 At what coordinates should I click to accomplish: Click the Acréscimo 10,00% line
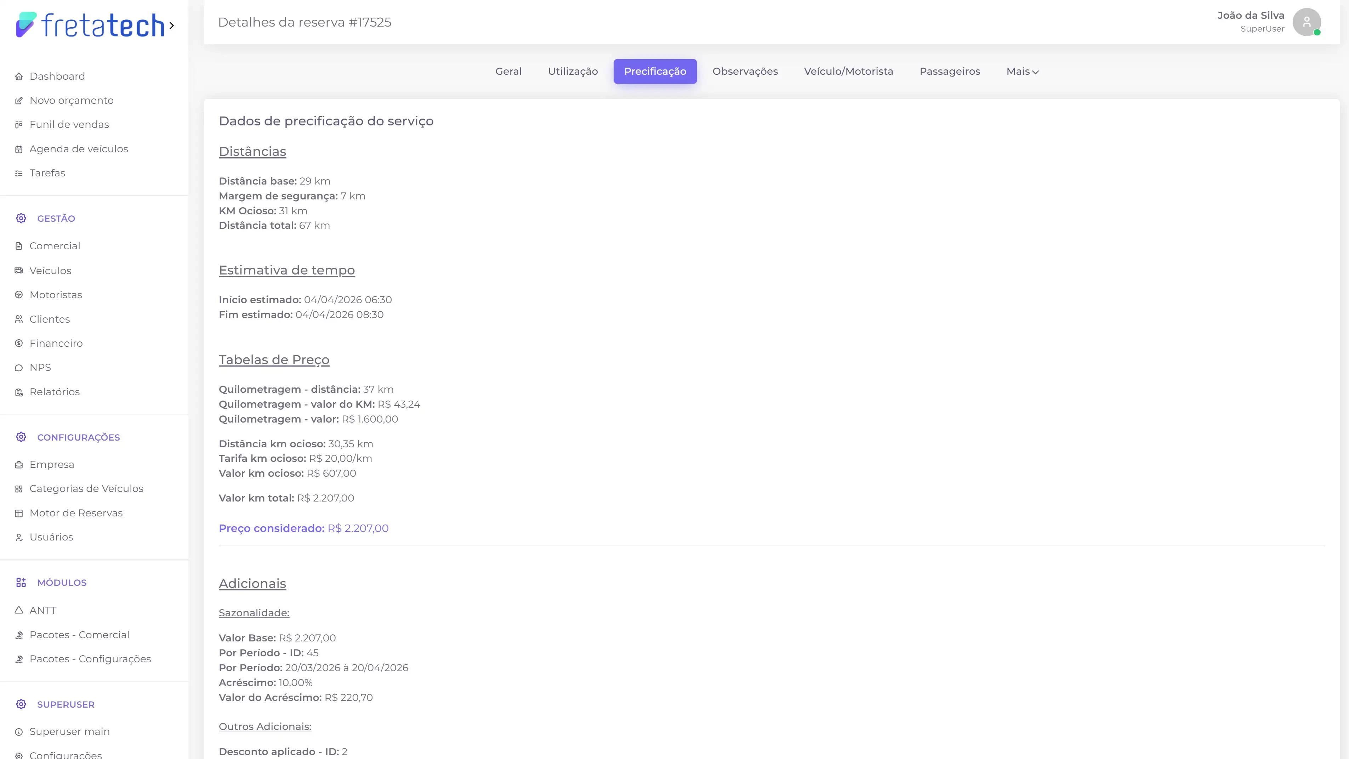[266, 683]
